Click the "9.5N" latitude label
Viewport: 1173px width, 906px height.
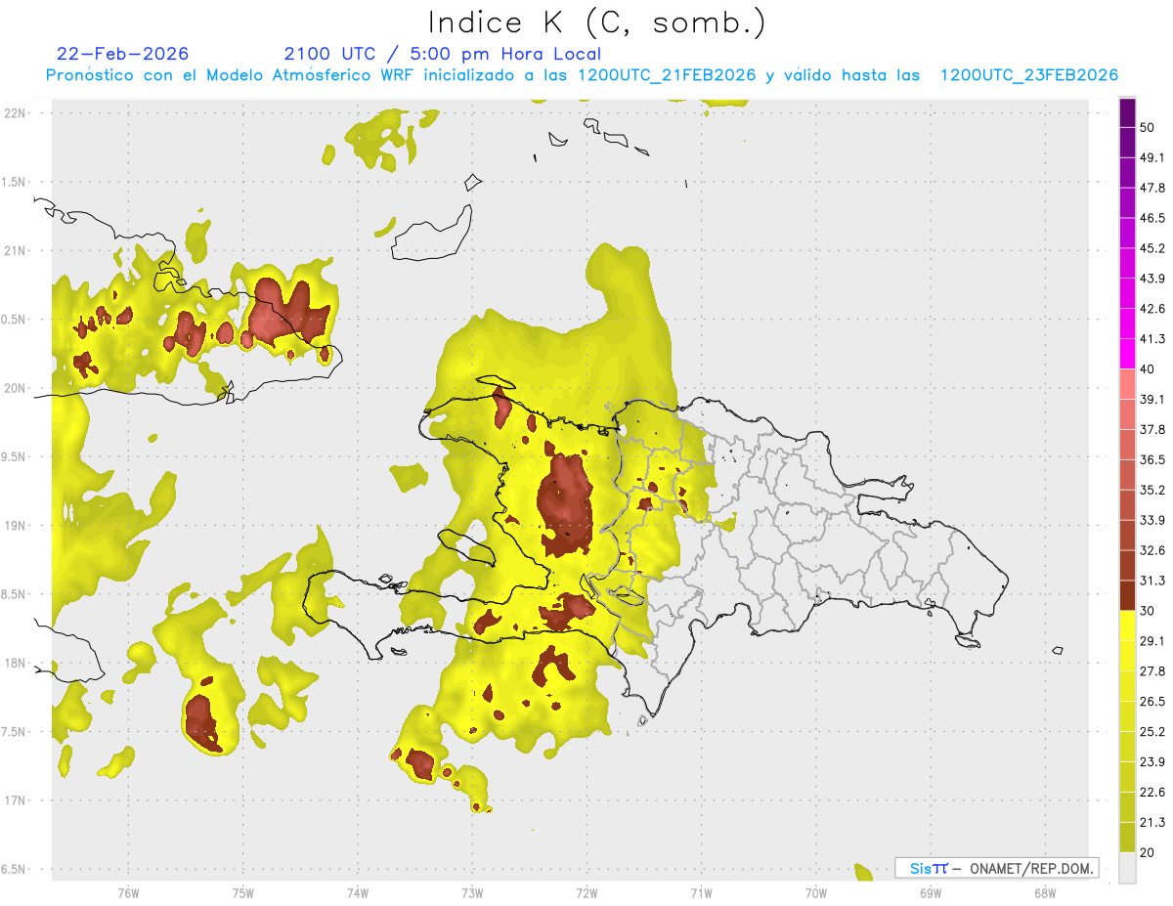15,457
